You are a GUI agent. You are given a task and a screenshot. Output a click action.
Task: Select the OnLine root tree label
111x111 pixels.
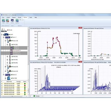tap(10, 30)
